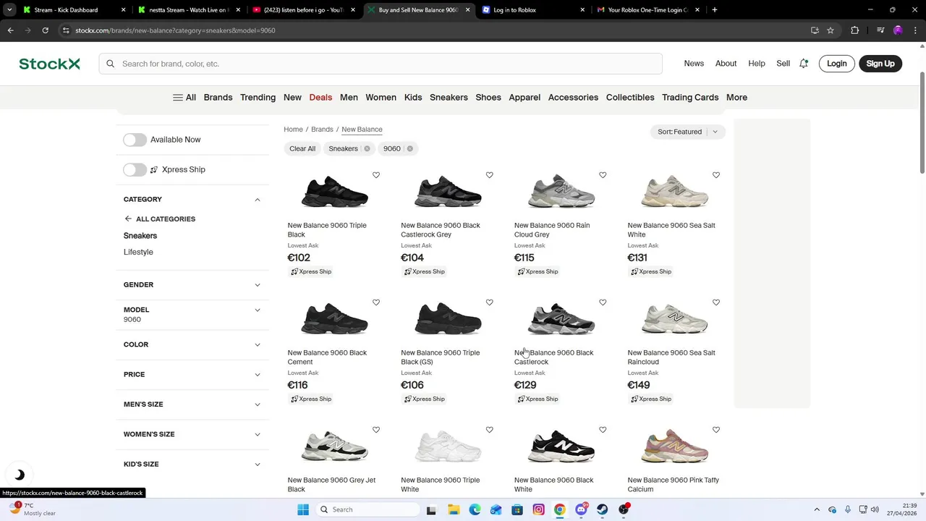Open the All categories hamburger menu
This screenshot has width=926, height=521.
tap(184, 97)
